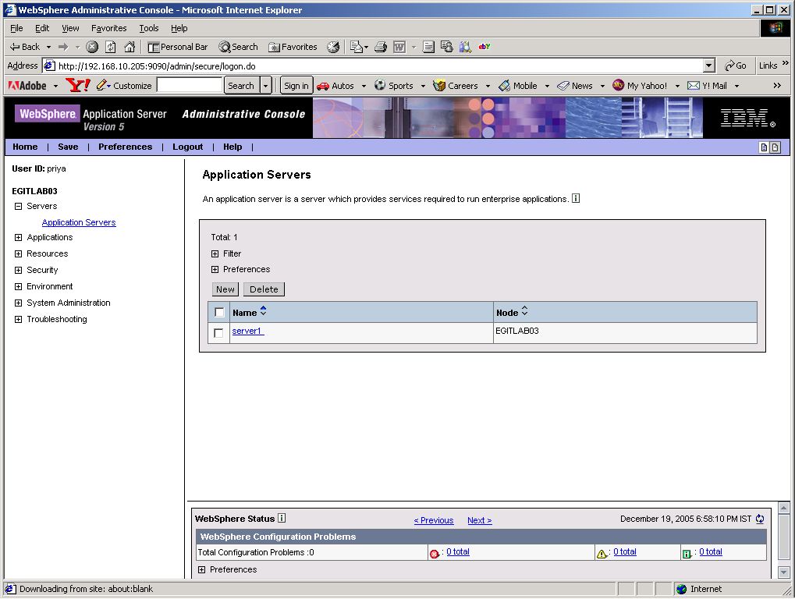This screenshot has width=795, height=599.
Task: Click the Careers toolbar icon
Action: 439,85
